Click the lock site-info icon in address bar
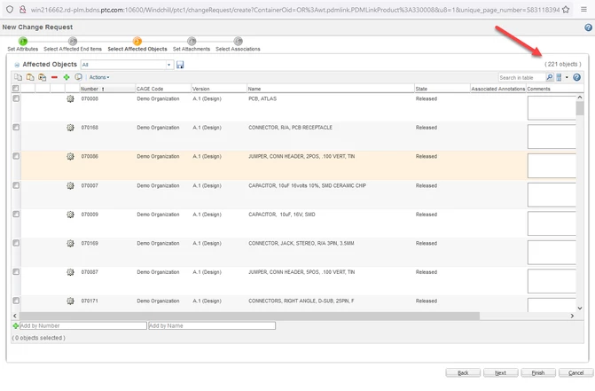Screen dimensions: 595x391 23,10
